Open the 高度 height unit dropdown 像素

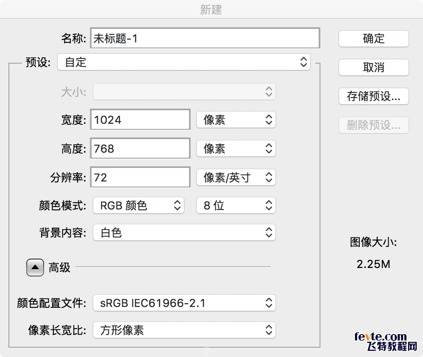pos(236,148)
